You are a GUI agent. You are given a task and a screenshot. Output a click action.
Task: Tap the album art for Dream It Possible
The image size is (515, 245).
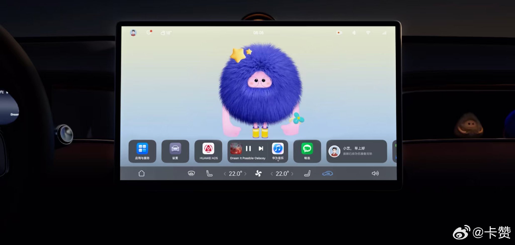tap(236, 148)
